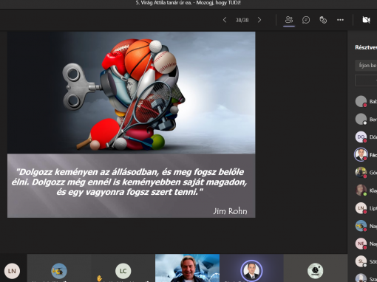Go to the previous slide arrow
Screen dimensions: 377x282
click(225, 20)
